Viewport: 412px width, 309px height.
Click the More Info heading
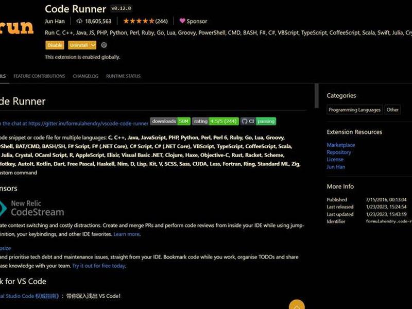(x=340, y=186)
